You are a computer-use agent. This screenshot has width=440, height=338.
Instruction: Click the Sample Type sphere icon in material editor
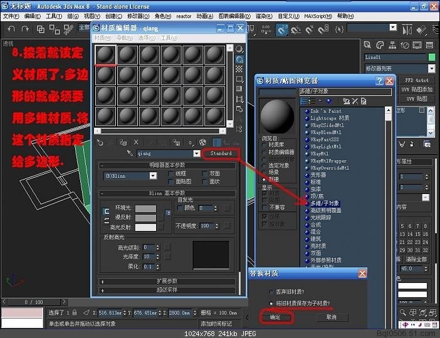[239, 49]
